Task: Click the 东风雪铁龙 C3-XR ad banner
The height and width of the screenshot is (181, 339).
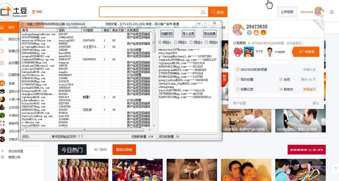Action: (x=307, y=150)
